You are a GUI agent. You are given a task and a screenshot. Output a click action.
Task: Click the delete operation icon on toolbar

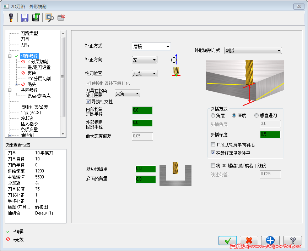(61, 18)
